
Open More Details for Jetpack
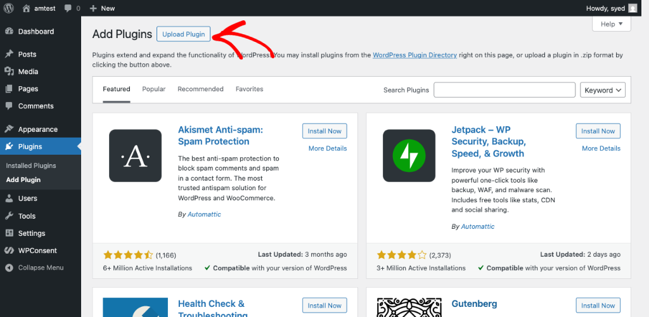[x=601, y=148]
